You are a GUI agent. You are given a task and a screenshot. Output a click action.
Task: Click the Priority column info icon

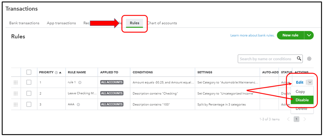point(56,72)
